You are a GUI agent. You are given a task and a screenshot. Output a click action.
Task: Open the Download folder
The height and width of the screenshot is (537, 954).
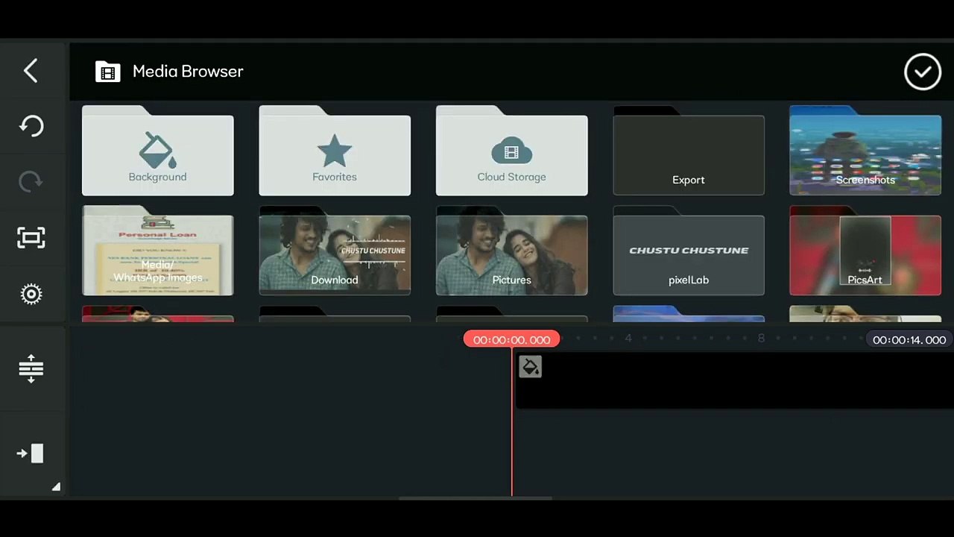point(335,251)
